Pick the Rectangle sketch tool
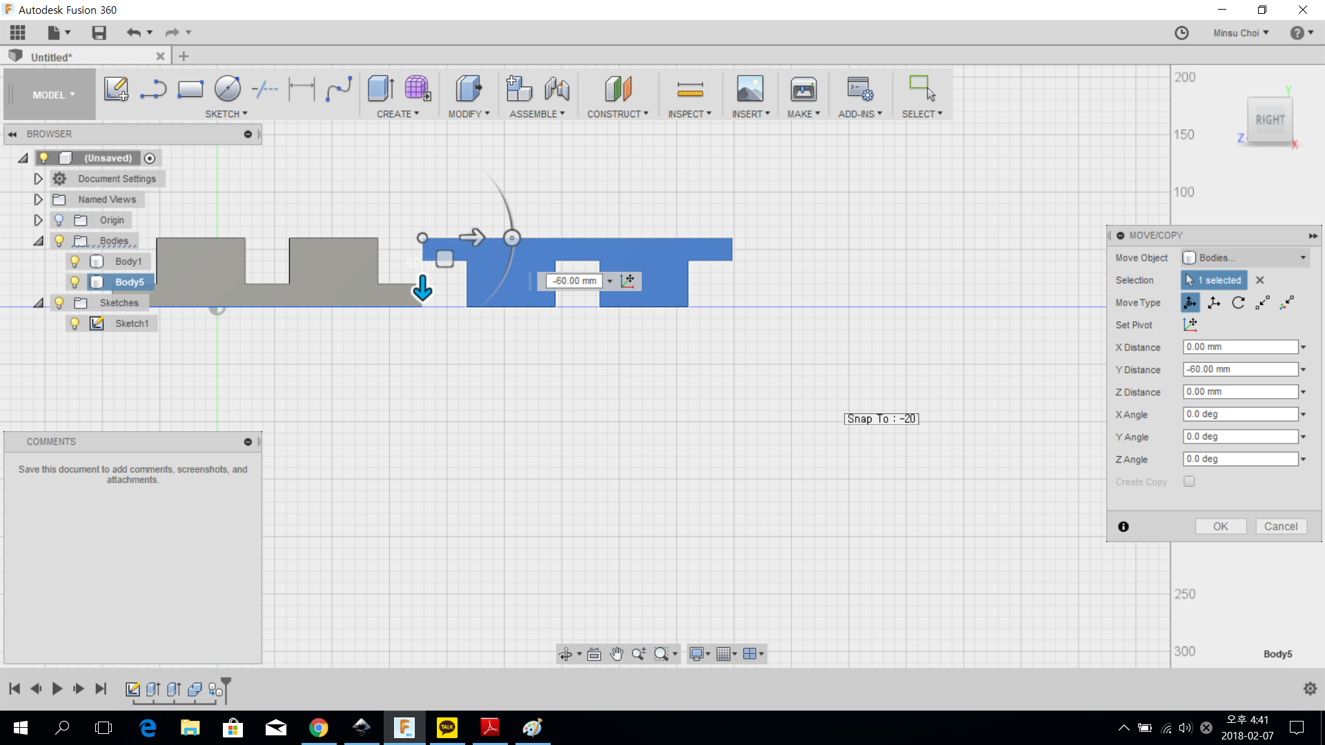This screenshot has height=745, width=1325. pyautogui.click(x=190, y=89)
